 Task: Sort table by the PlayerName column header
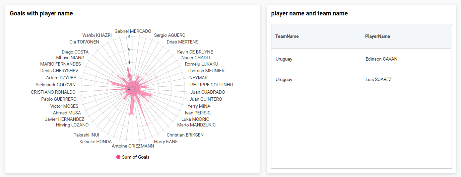377,36
